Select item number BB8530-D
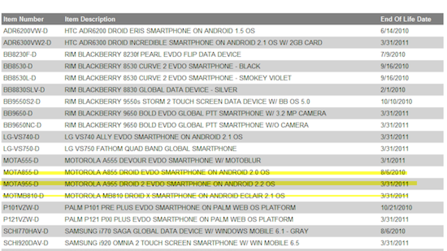This screenshot has height=251, width=447. (18, 66)
